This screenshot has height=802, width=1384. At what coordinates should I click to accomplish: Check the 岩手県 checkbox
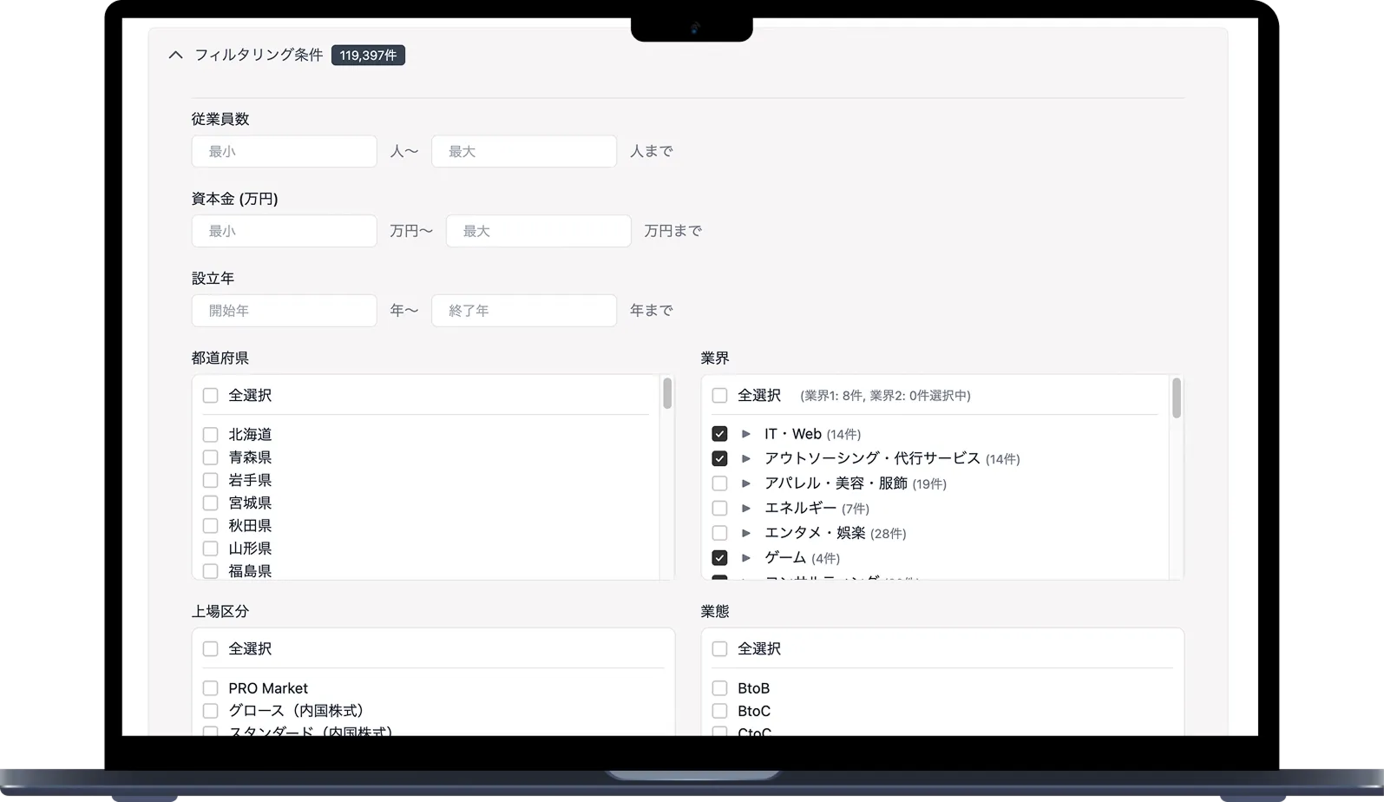(210, 480)
